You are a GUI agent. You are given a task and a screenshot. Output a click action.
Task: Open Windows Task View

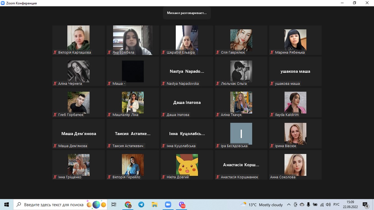click(x=114, y=204)
